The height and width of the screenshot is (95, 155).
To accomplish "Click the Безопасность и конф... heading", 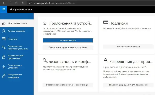I will 70,62.
